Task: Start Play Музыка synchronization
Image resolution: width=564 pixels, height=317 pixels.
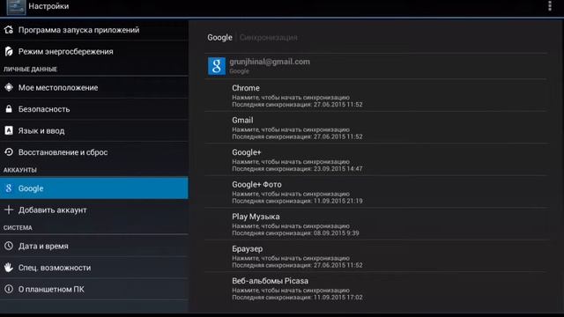Action: point(376,225)
